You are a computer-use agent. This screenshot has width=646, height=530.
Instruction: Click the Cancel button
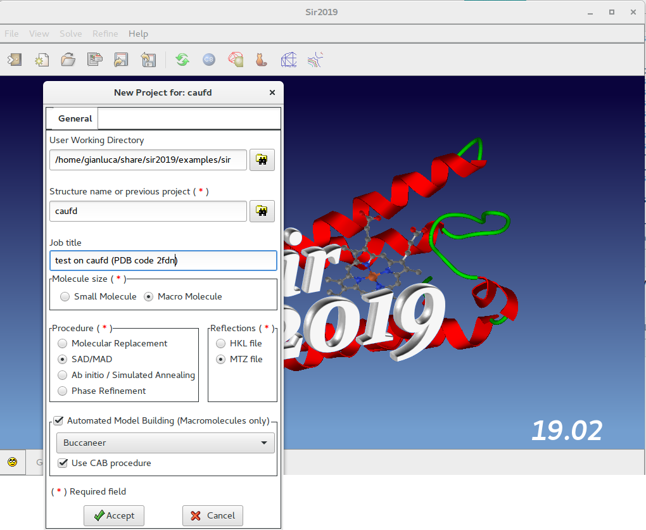[x=213, y=515]
